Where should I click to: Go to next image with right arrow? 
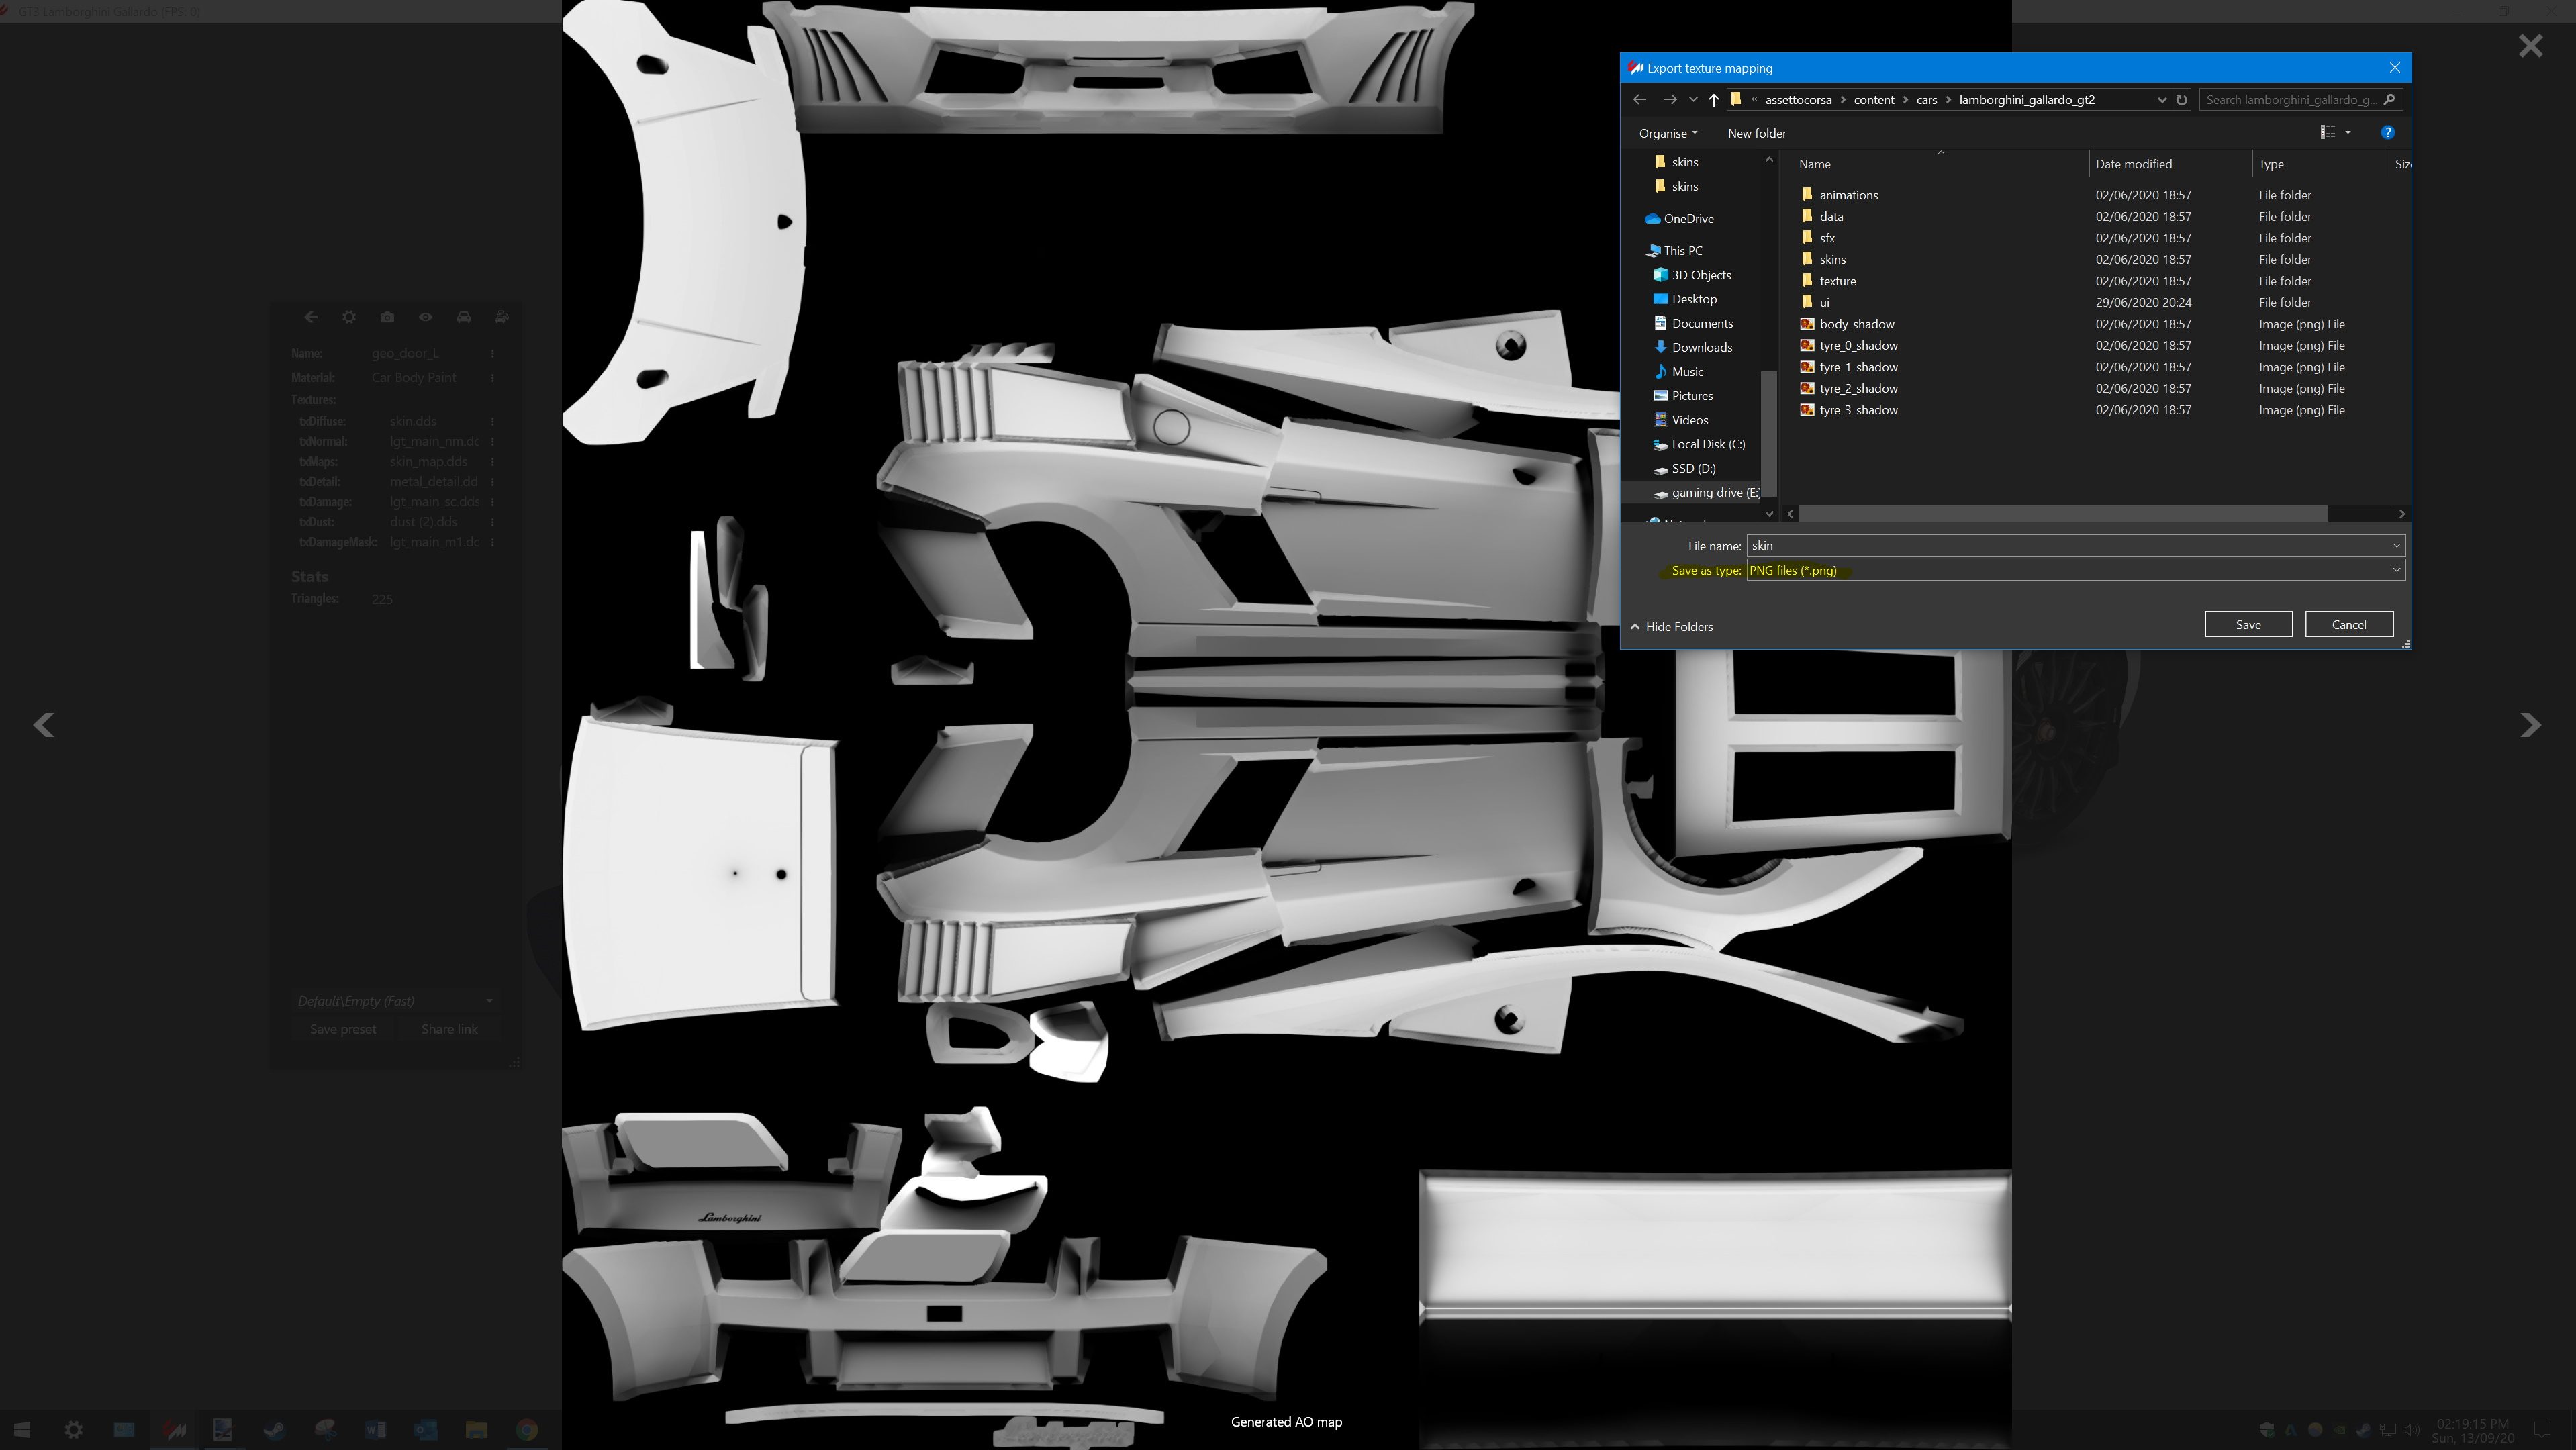[2530, 725]
